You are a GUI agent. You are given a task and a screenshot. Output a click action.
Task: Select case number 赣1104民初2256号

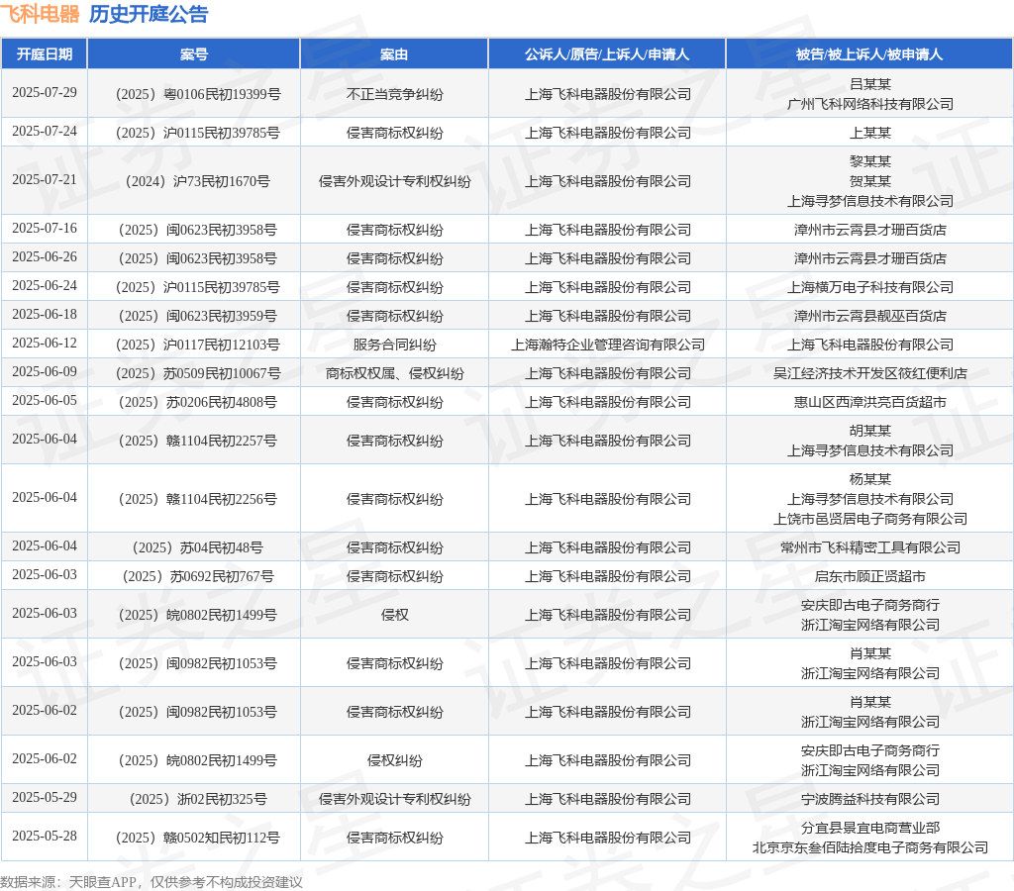(x=198, y=499)
